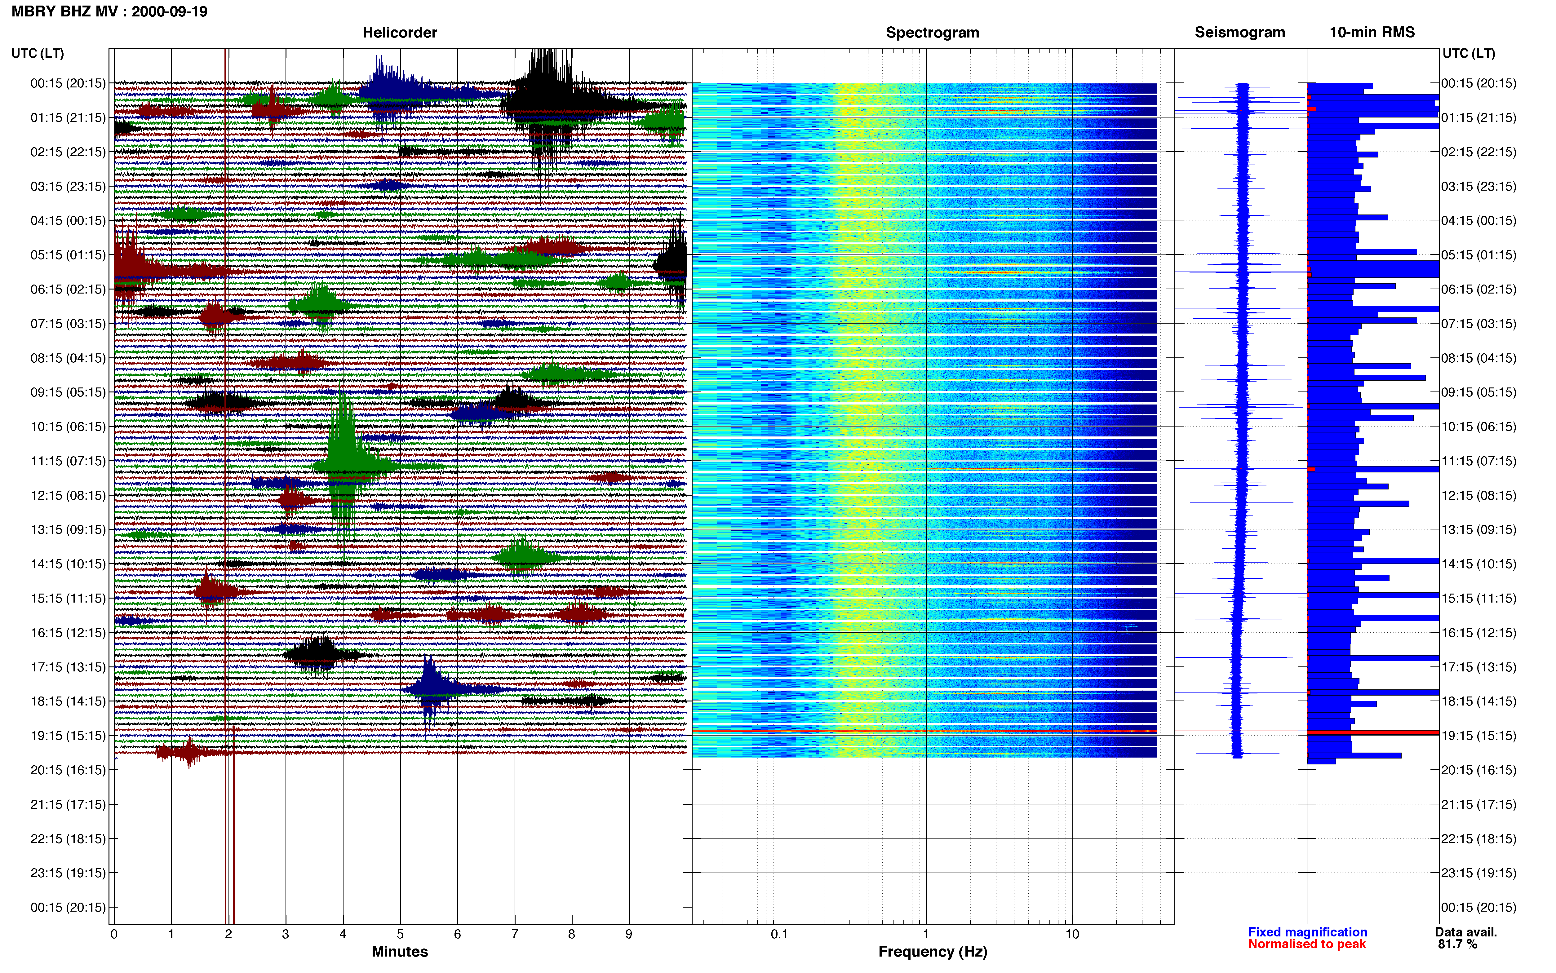1556x973 pixels.
Task: Click '03:15 (23:15)' label on Helicorder axis
Action: [x=68, y=187]
